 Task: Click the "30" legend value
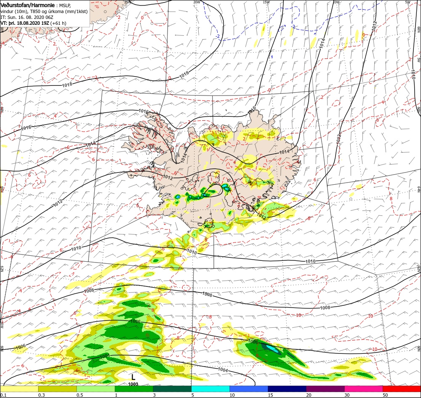coord(347,395)
